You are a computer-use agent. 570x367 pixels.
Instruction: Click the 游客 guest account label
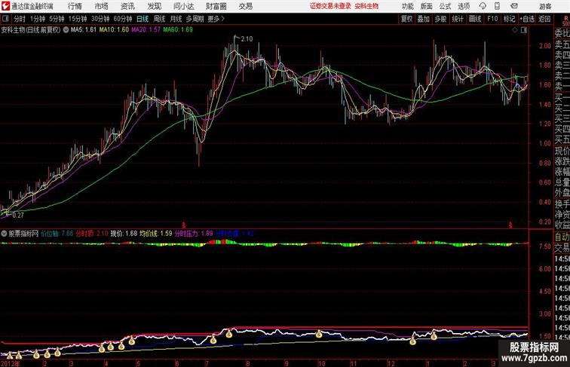(545, 6)
